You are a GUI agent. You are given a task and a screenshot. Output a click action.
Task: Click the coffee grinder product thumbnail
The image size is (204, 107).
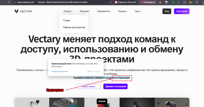coord(32,102)
